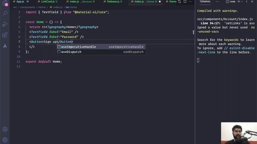Click the closing fragment tag </>
The image size is (257, 144).
pos(32,47)
